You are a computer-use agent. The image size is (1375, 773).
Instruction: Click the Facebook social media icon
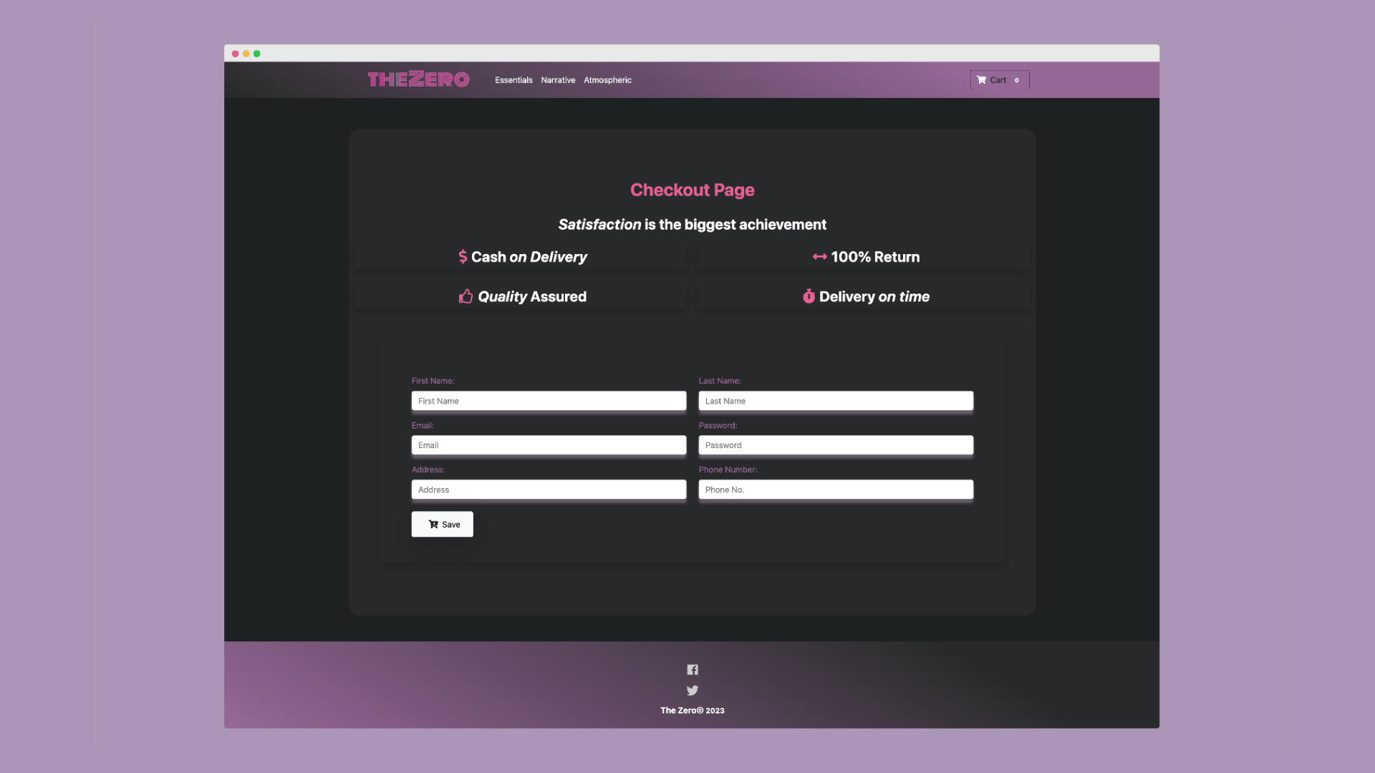693,670
